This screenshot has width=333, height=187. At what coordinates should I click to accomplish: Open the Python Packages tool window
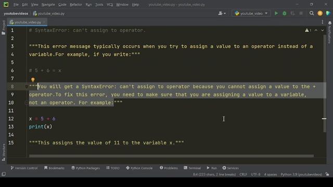[x=85, y=168]
